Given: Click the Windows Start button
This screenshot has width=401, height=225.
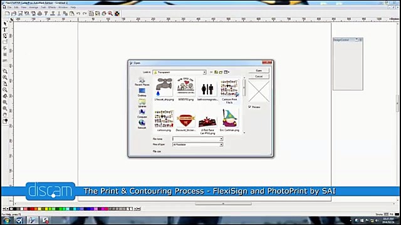Looking at the screenshot, I should point(6,221).
